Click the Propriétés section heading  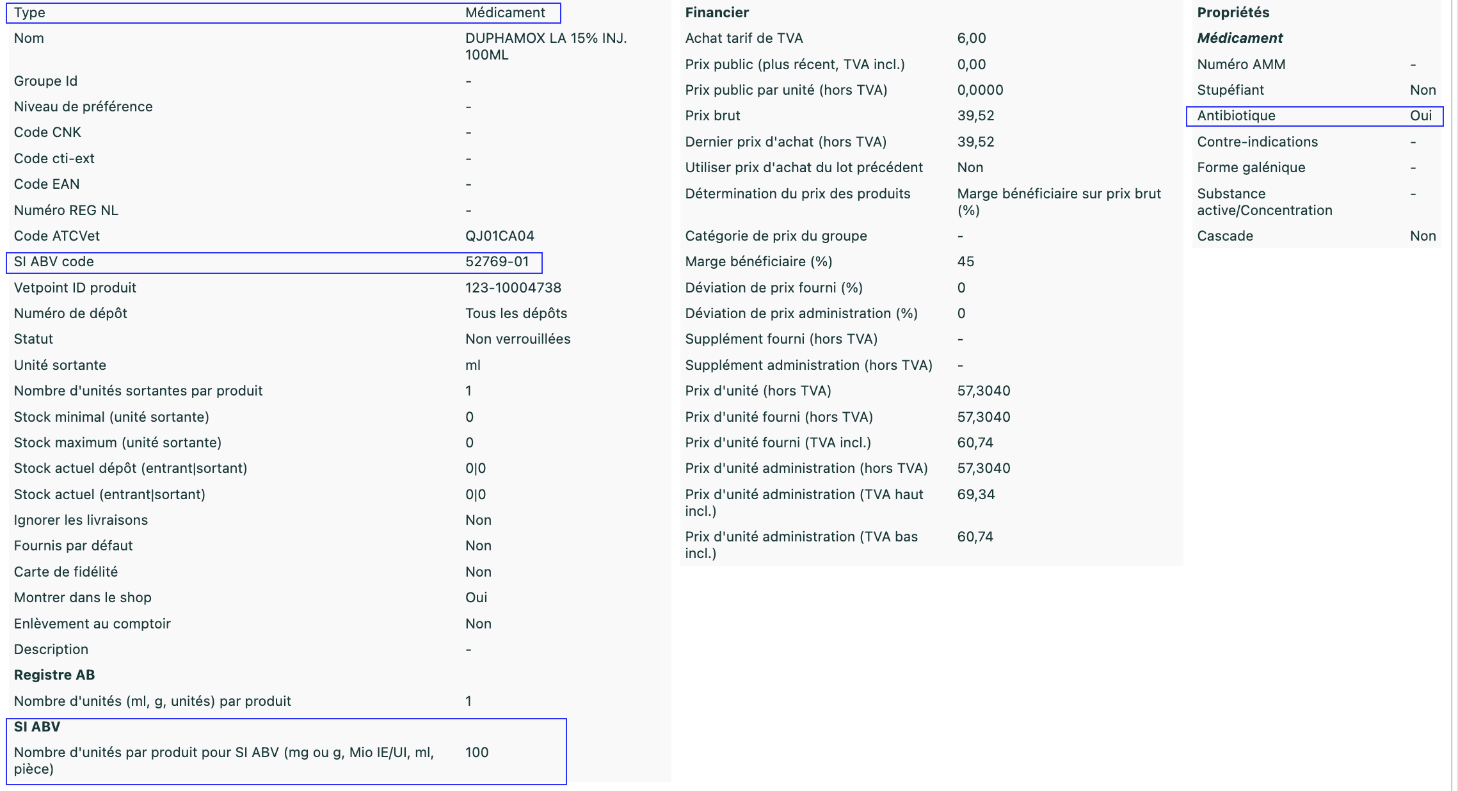1233,13
